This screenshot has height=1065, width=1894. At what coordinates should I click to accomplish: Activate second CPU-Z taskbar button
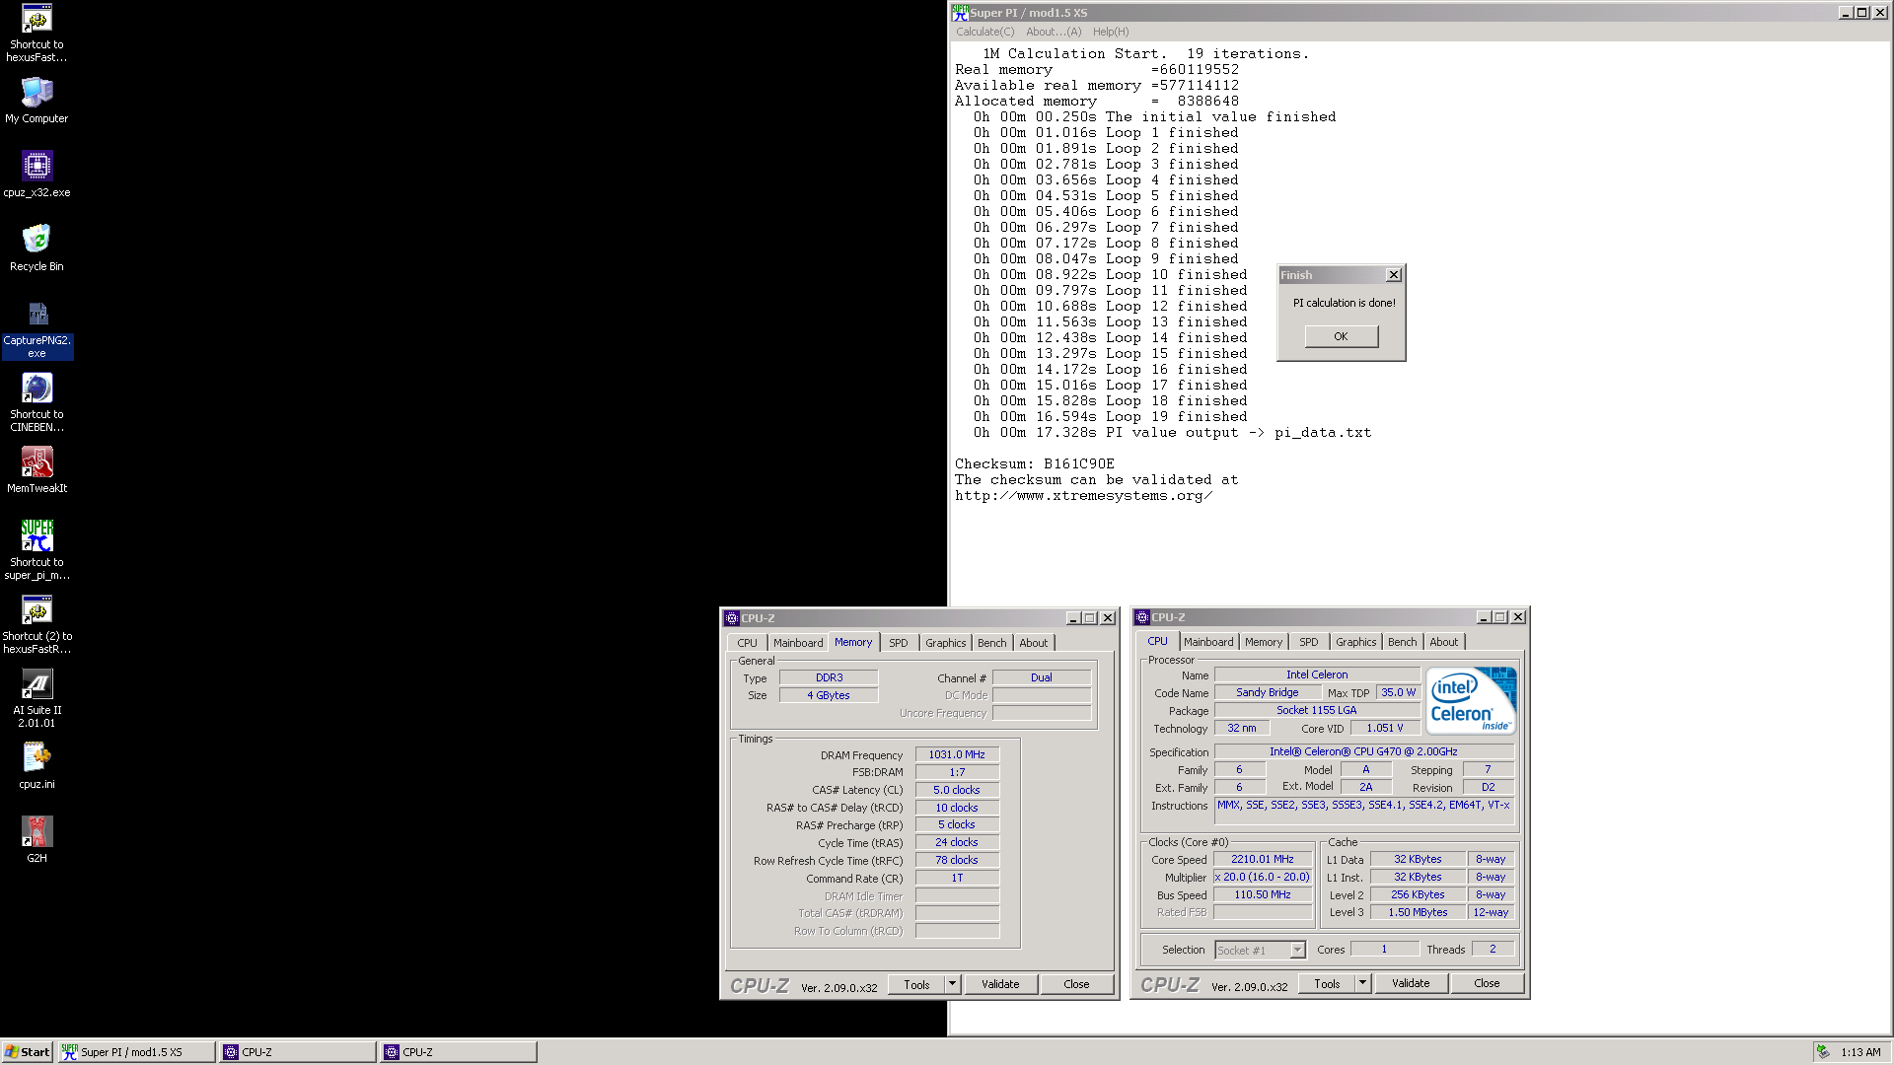[x=459, y=1052]
